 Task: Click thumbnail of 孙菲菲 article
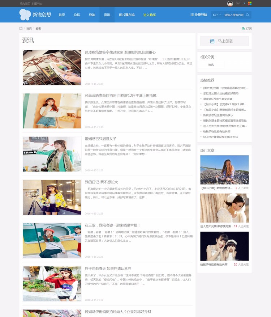click(x=52, y=111)
